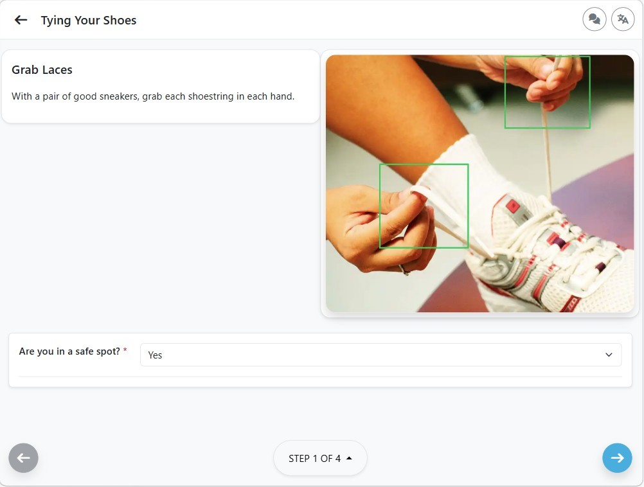Image resolution: width=644 pixels, height=487 pixels.
Task: Click the upper green highlight box on hand
Action: coord(547,92)
